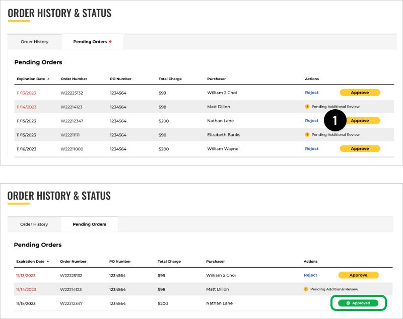Click Total Charge column header, lower panel
The width and height of the screenshot is (403, 319).
pos(169,261)
